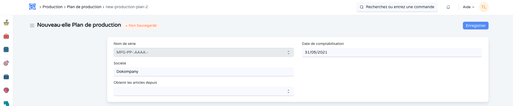Open the app logo home icon
Image resolution: width=513 pixels, height=106 pixels.
(x=32, y=7)
